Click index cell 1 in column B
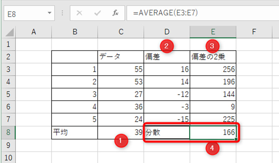The width and height of the screenshot is (279, 163). click(x=75, y=69)
